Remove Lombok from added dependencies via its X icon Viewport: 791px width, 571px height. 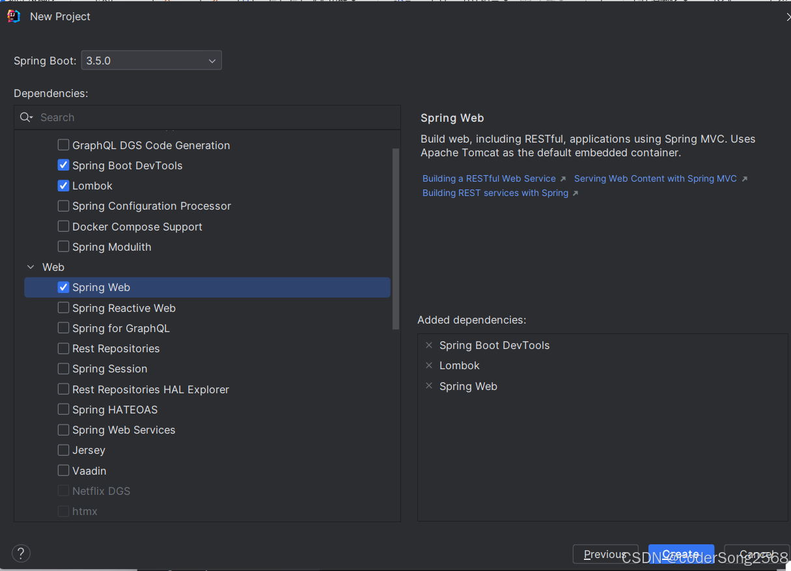(429, 365)
